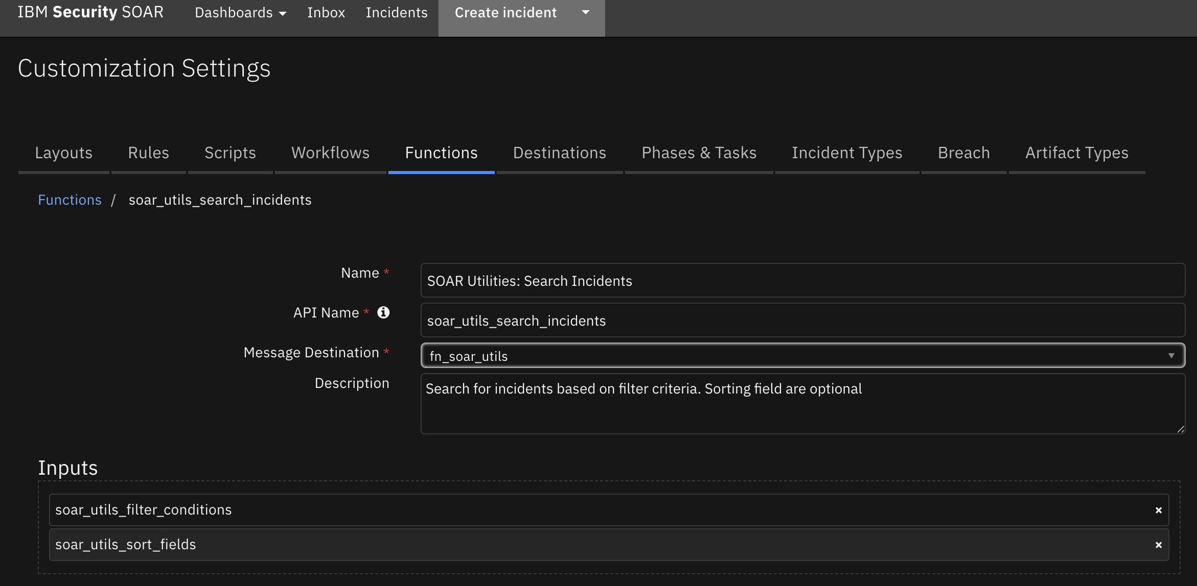1197x586 pixels.
Task: Click the Inputs section heading
Action: [68, 468]
